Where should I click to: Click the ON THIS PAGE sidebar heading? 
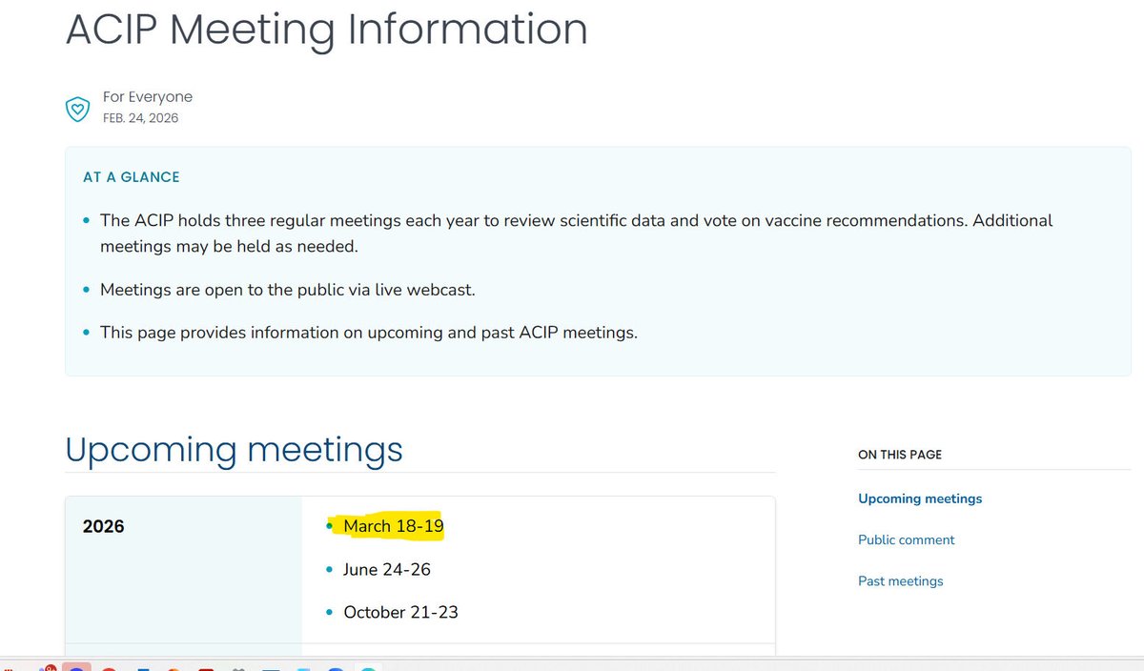pos(900,455)
